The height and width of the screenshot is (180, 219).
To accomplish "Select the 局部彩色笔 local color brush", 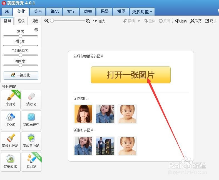I will coord(11,141).
